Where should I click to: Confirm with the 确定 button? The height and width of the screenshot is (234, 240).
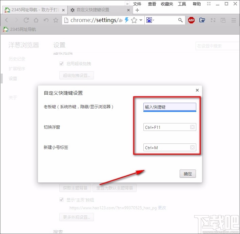[x=188, y=174]
